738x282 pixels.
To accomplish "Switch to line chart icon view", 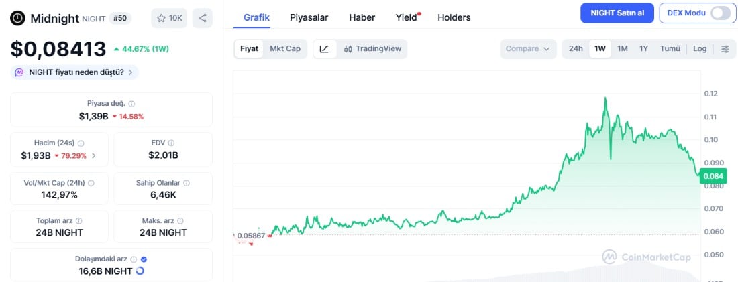I will point(324,48).
